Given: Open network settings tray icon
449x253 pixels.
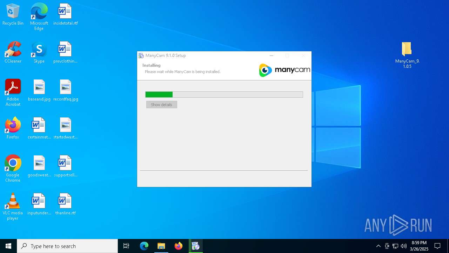Looking at the screenshot, I should tap(395, 246).
